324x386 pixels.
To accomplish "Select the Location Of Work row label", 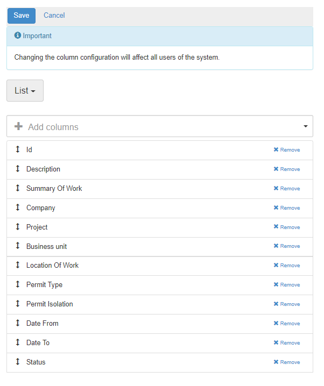I will click(52, 266).
